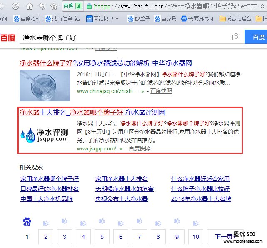The height and width of the screenshot is (248, 267).
Task: Go to results page 4
Action: [x=83, y=237]
